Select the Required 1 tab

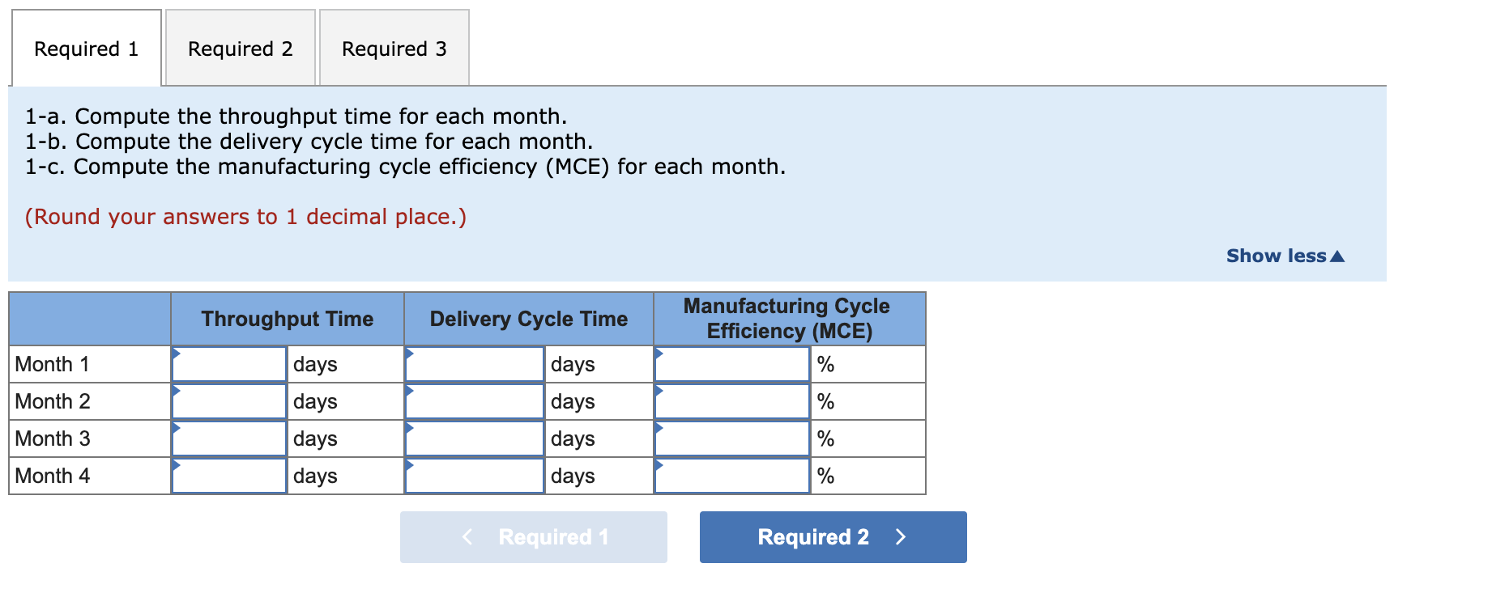[x=86, y=49]
